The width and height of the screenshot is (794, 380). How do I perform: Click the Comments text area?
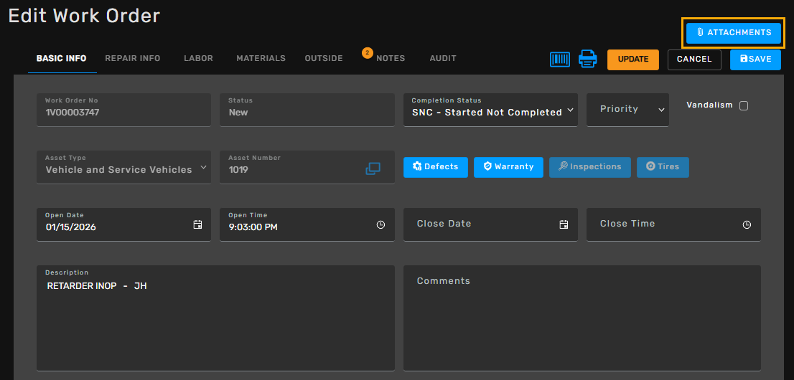582,318
